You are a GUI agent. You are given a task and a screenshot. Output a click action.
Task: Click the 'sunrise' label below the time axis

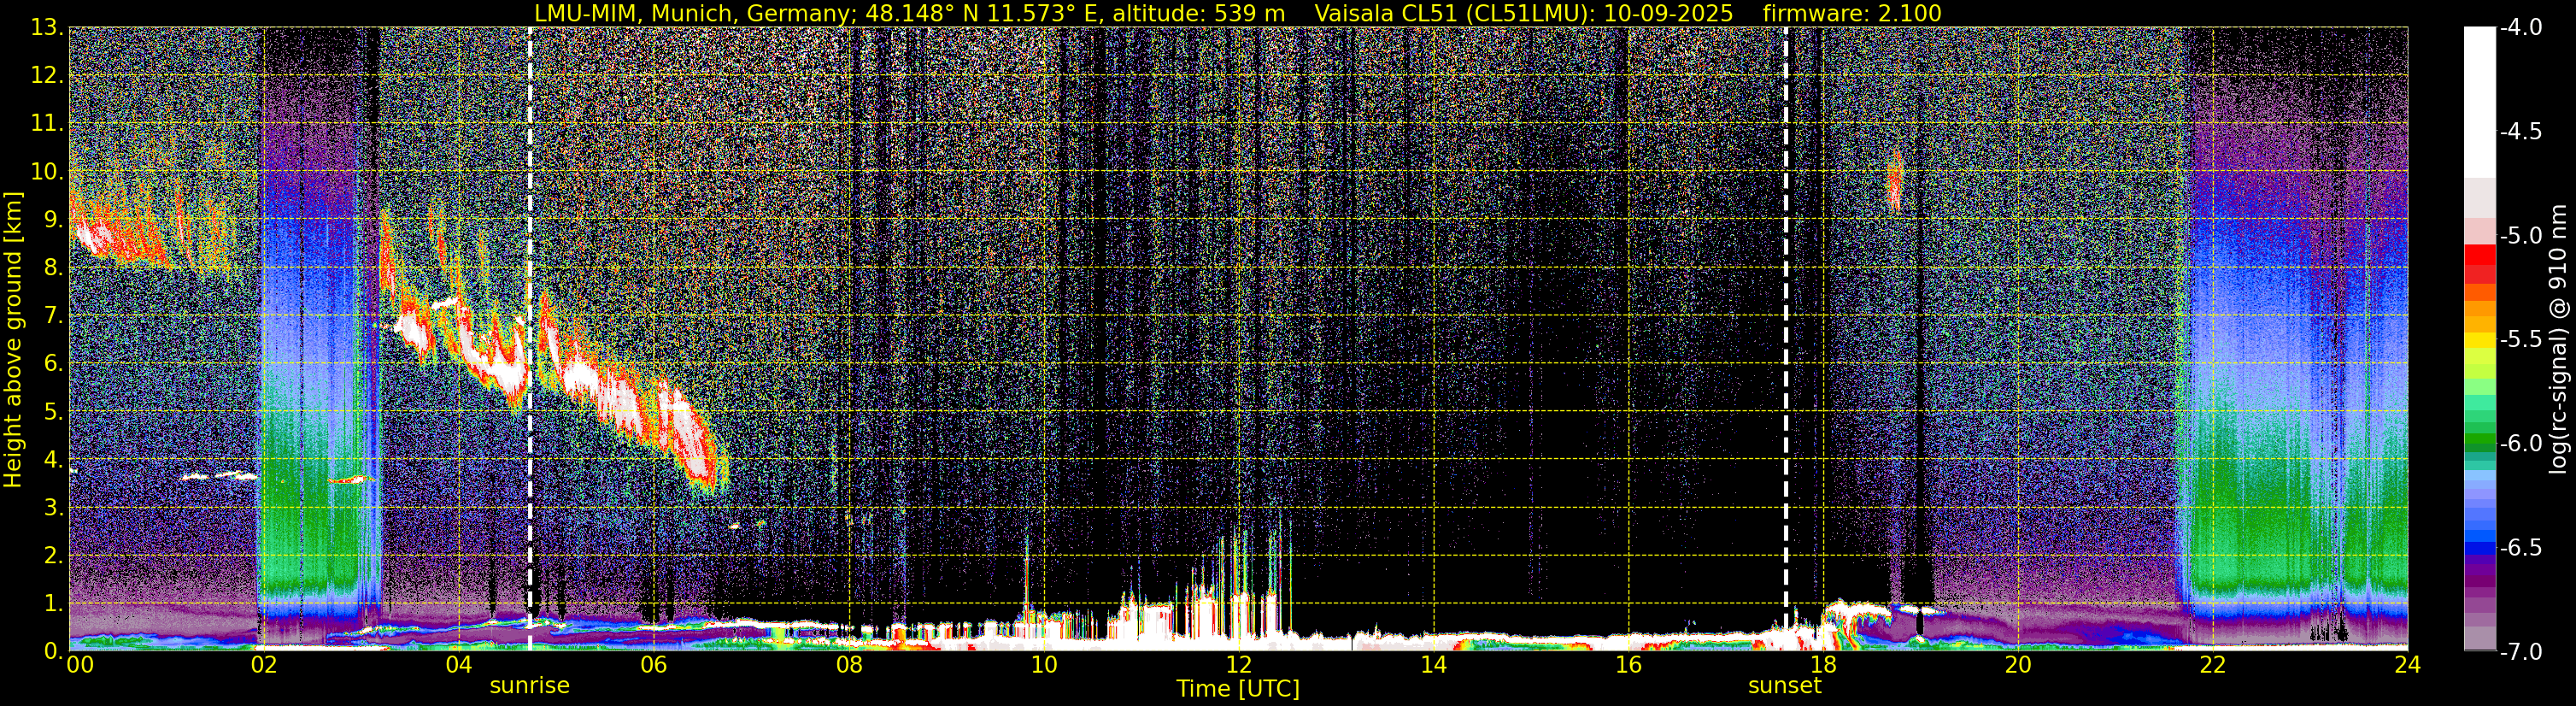pyautogui.click(x=529, y=686)
